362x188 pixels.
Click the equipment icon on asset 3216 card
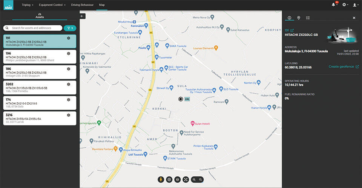(69, 115)
